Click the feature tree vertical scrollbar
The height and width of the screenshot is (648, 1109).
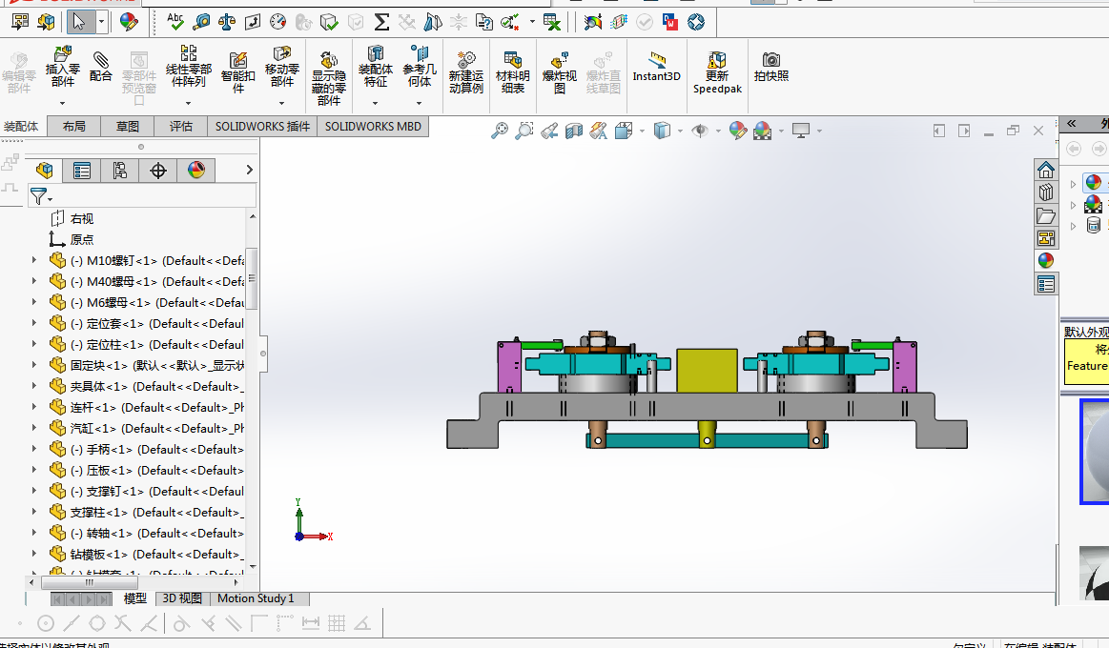[252, 277]
